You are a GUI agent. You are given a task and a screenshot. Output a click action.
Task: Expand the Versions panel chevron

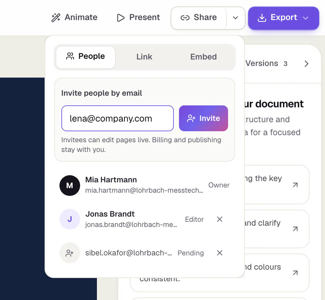[x=306, y=64]
